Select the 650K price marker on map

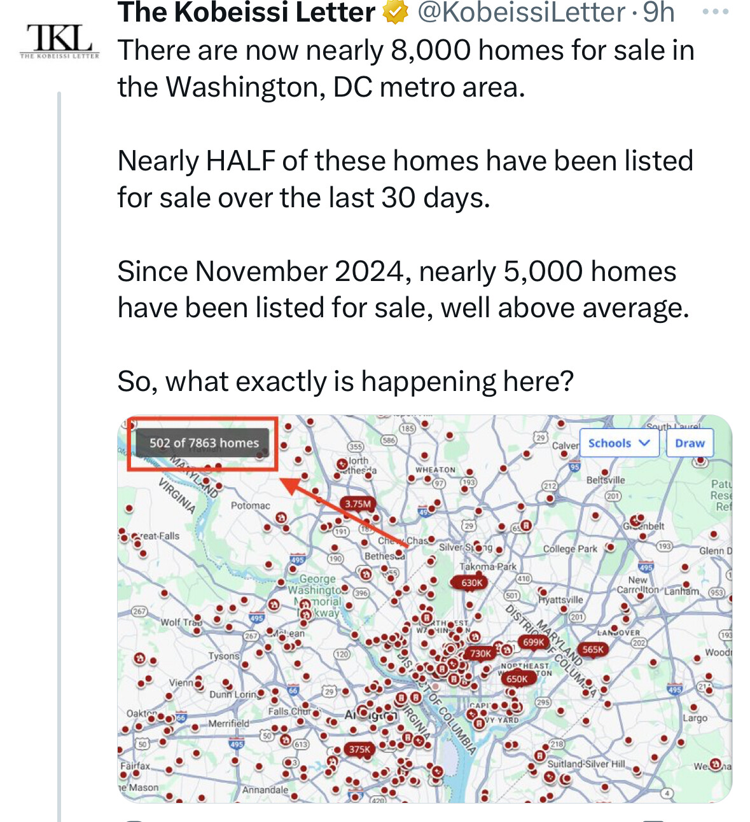coord(517,678)
